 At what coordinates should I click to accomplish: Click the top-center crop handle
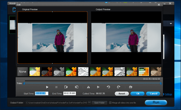point(52,12)
